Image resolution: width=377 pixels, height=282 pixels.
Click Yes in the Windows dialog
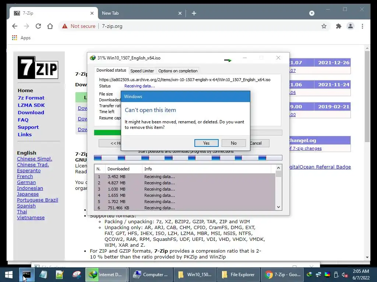206,143
